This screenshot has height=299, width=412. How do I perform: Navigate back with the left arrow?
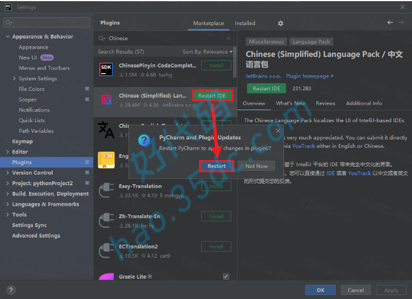[390, 23]
